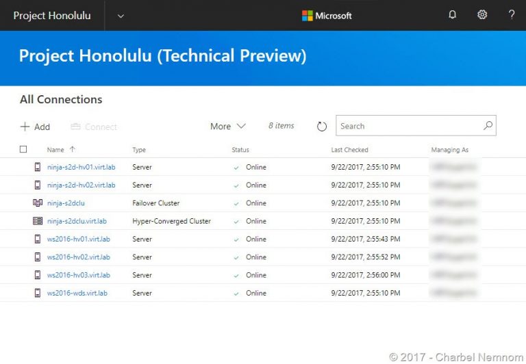The height and width of the screenshot is (364, 526).
Task: Open the ninja-s2dclu.virt.lab link
Action: [x=77, y=221]
